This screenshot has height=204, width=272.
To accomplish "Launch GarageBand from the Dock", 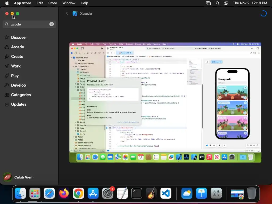I will point(151,193).
